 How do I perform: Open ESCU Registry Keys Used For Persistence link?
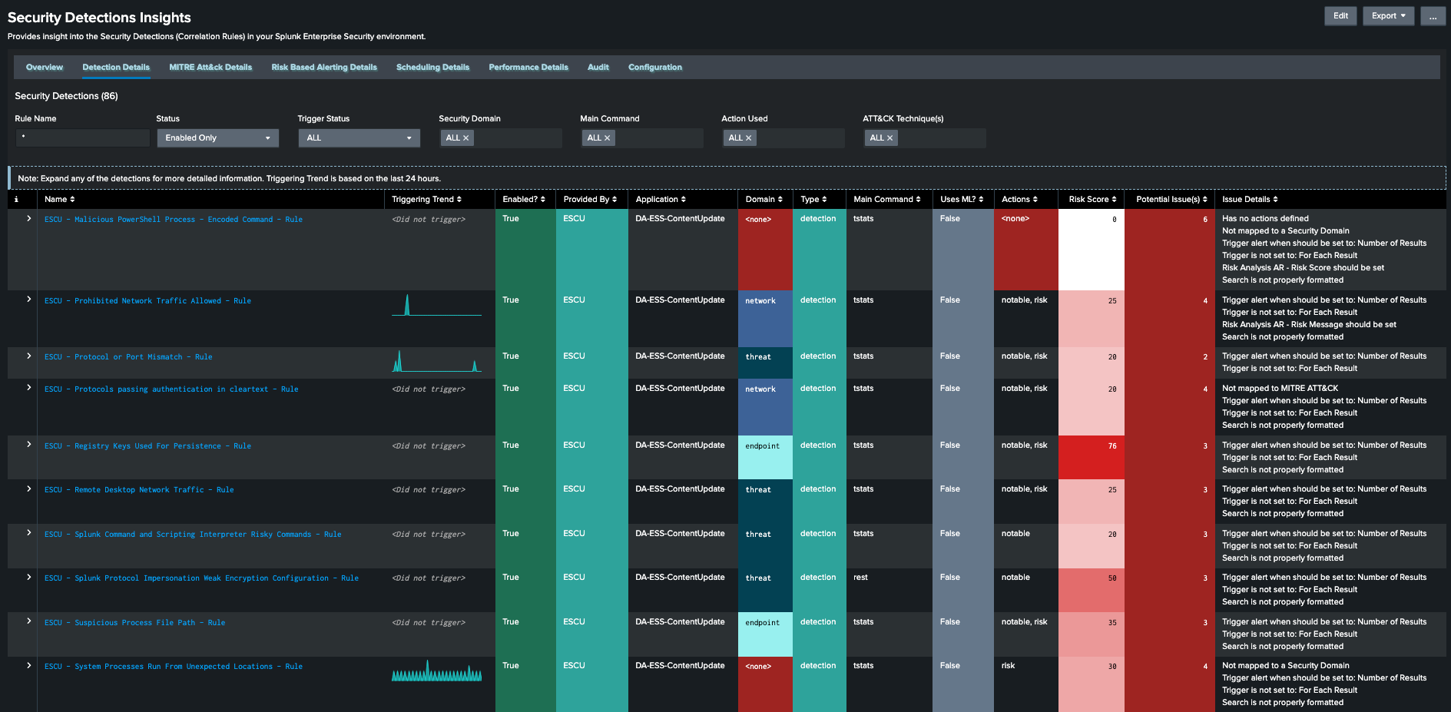click(147, 446)
